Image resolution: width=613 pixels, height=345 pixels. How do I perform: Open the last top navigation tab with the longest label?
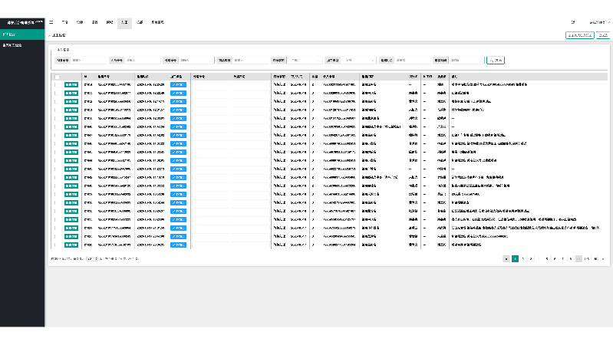157,22
